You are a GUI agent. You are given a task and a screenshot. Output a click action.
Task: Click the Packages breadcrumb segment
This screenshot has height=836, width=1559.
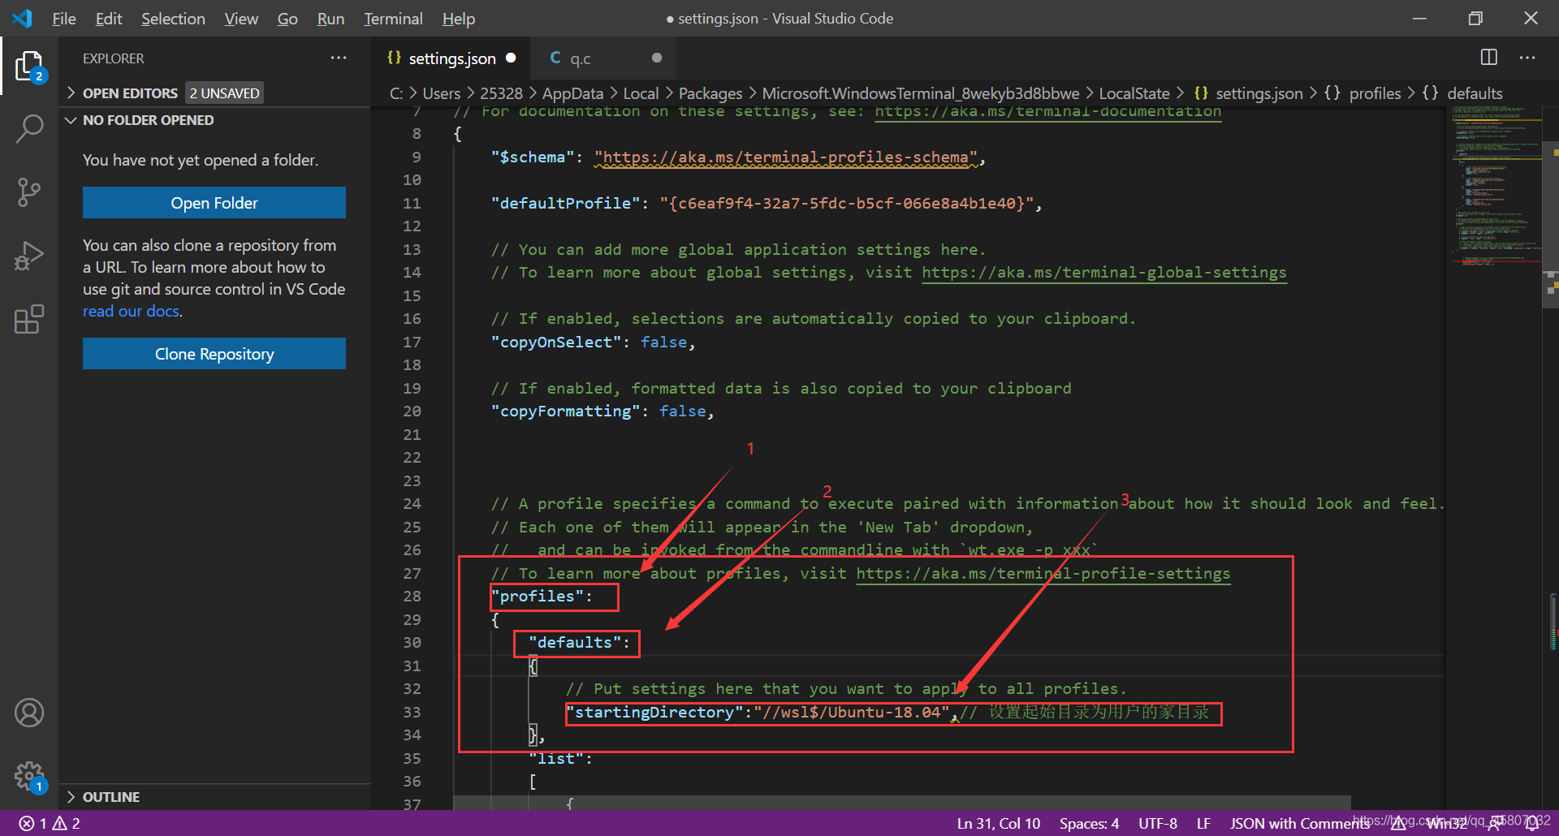pos(710,93)
